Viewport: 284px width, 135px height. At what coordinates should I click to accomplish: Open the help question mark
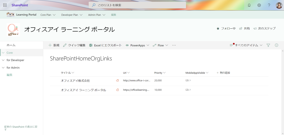pyautogui.click(x=269, y=5)
